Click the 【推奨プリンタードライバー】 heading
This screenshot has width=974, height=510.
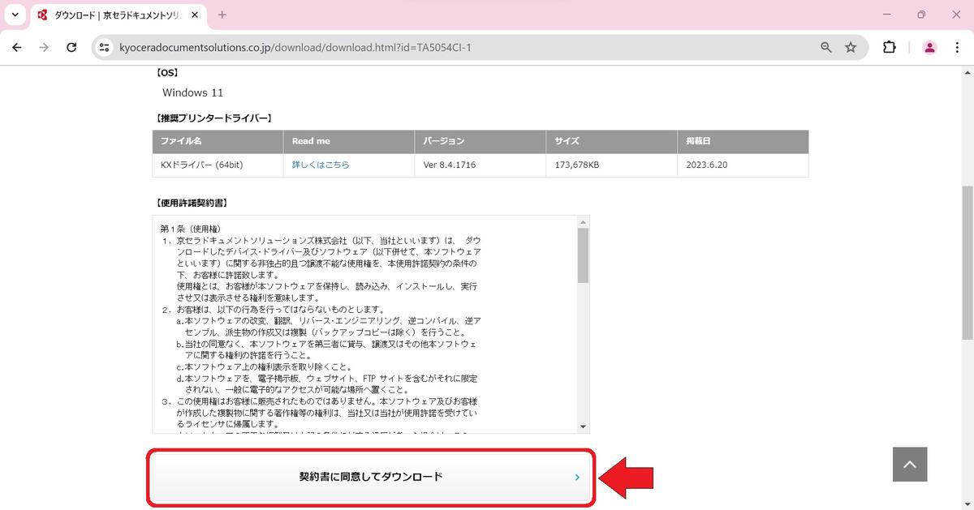coord(213,118)
